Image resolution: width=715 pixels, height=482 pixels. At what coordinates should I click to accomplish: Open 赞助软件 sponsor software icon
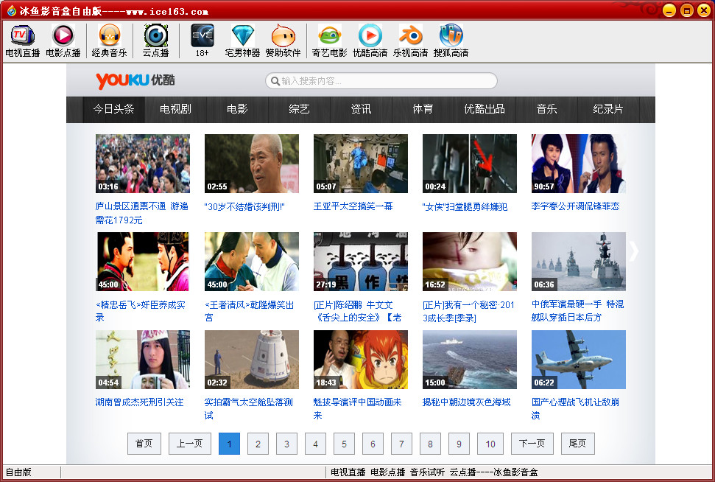pyautogui.click(x=283, y=41)
